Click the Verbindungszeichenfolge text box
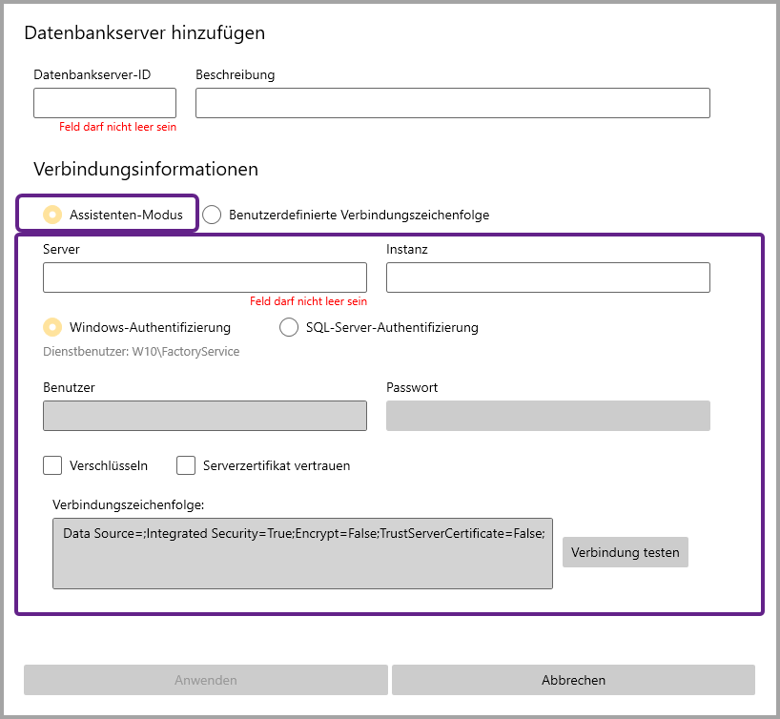Viewport: 780px width, 719px height. pos(302,554)
